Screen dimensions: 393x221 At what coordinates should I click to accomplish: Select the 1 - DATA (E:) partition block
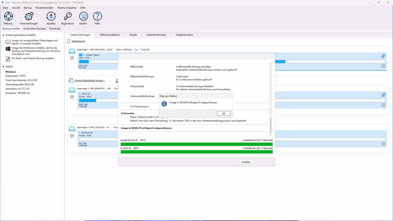pos(98,100)
